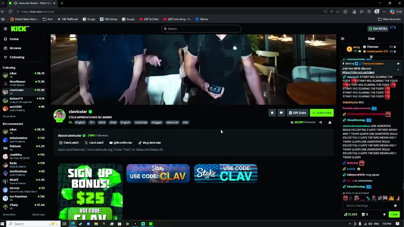Screen dimensions: 404x227
Task: Open the Windows notification center icon
Action: point(398,224)
